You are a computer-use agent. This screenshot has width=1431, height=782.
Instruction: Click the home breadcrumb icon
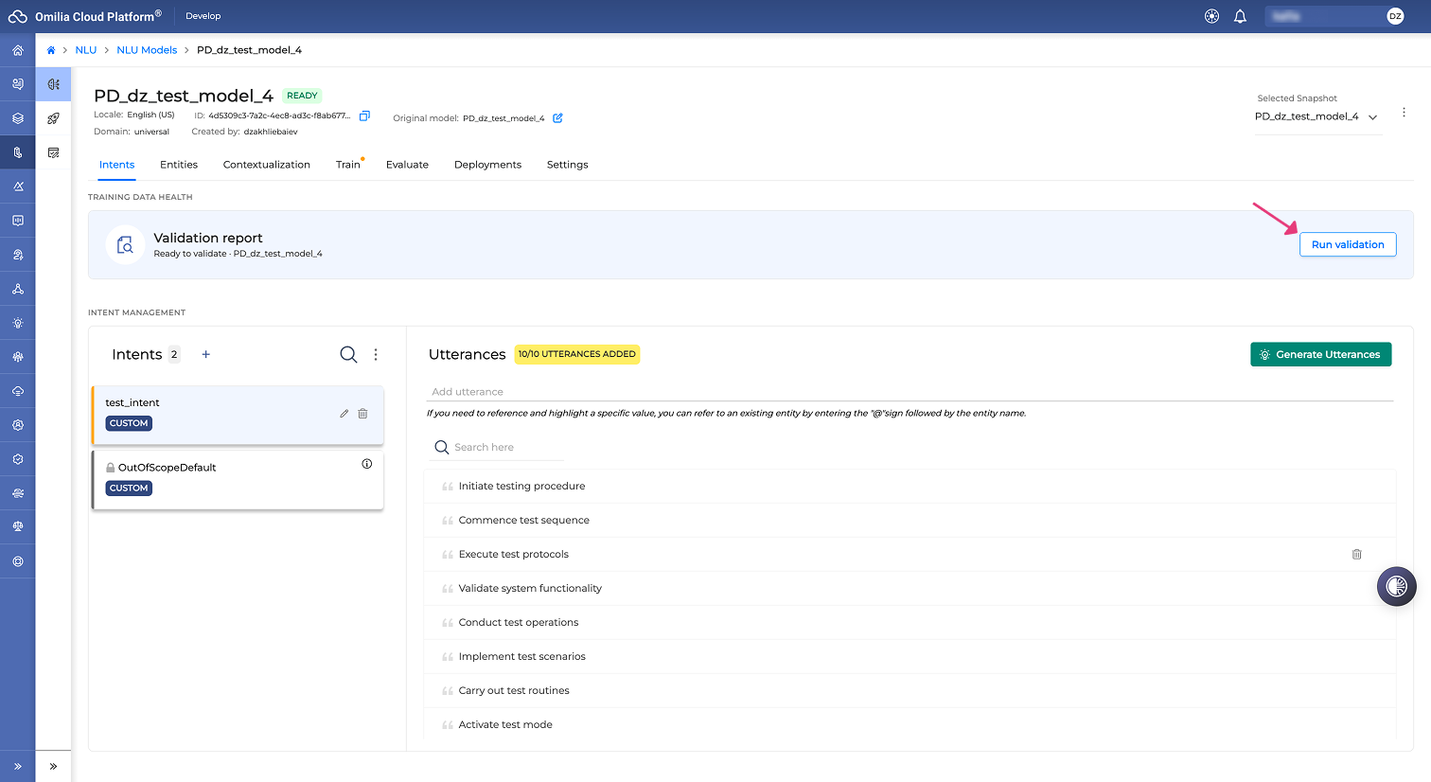click(51, 50)
